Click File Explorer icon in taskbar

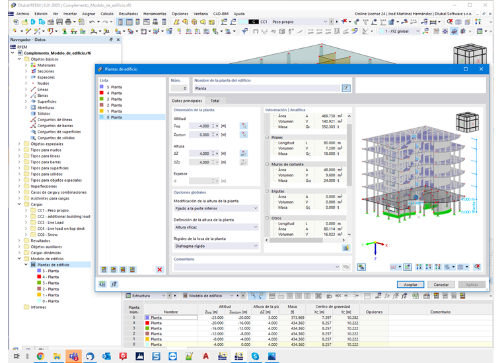tap(57, 356)
